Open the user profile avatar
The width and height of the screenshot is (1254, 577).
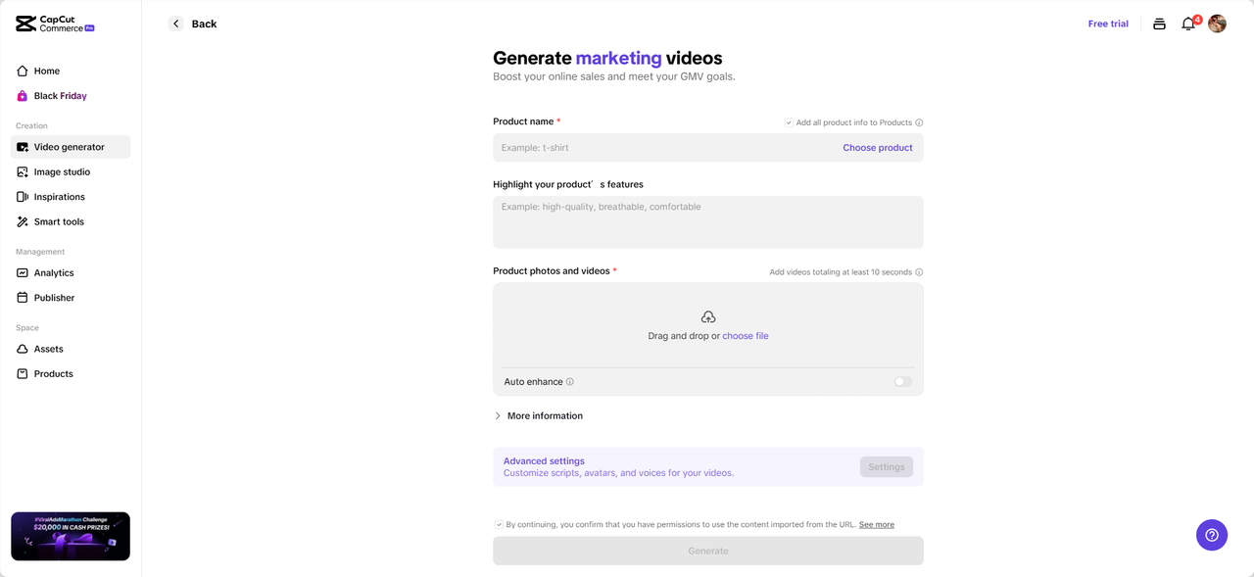[1217, 24]
